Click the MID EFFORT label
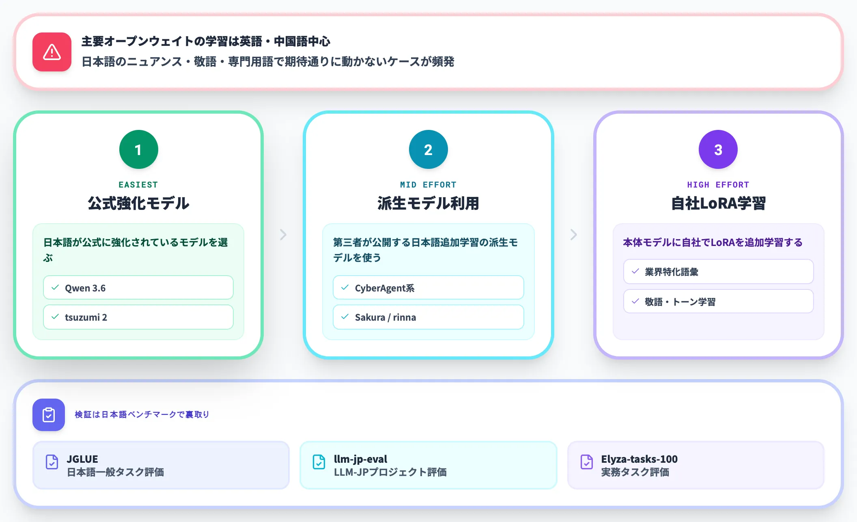 point(428,185)
